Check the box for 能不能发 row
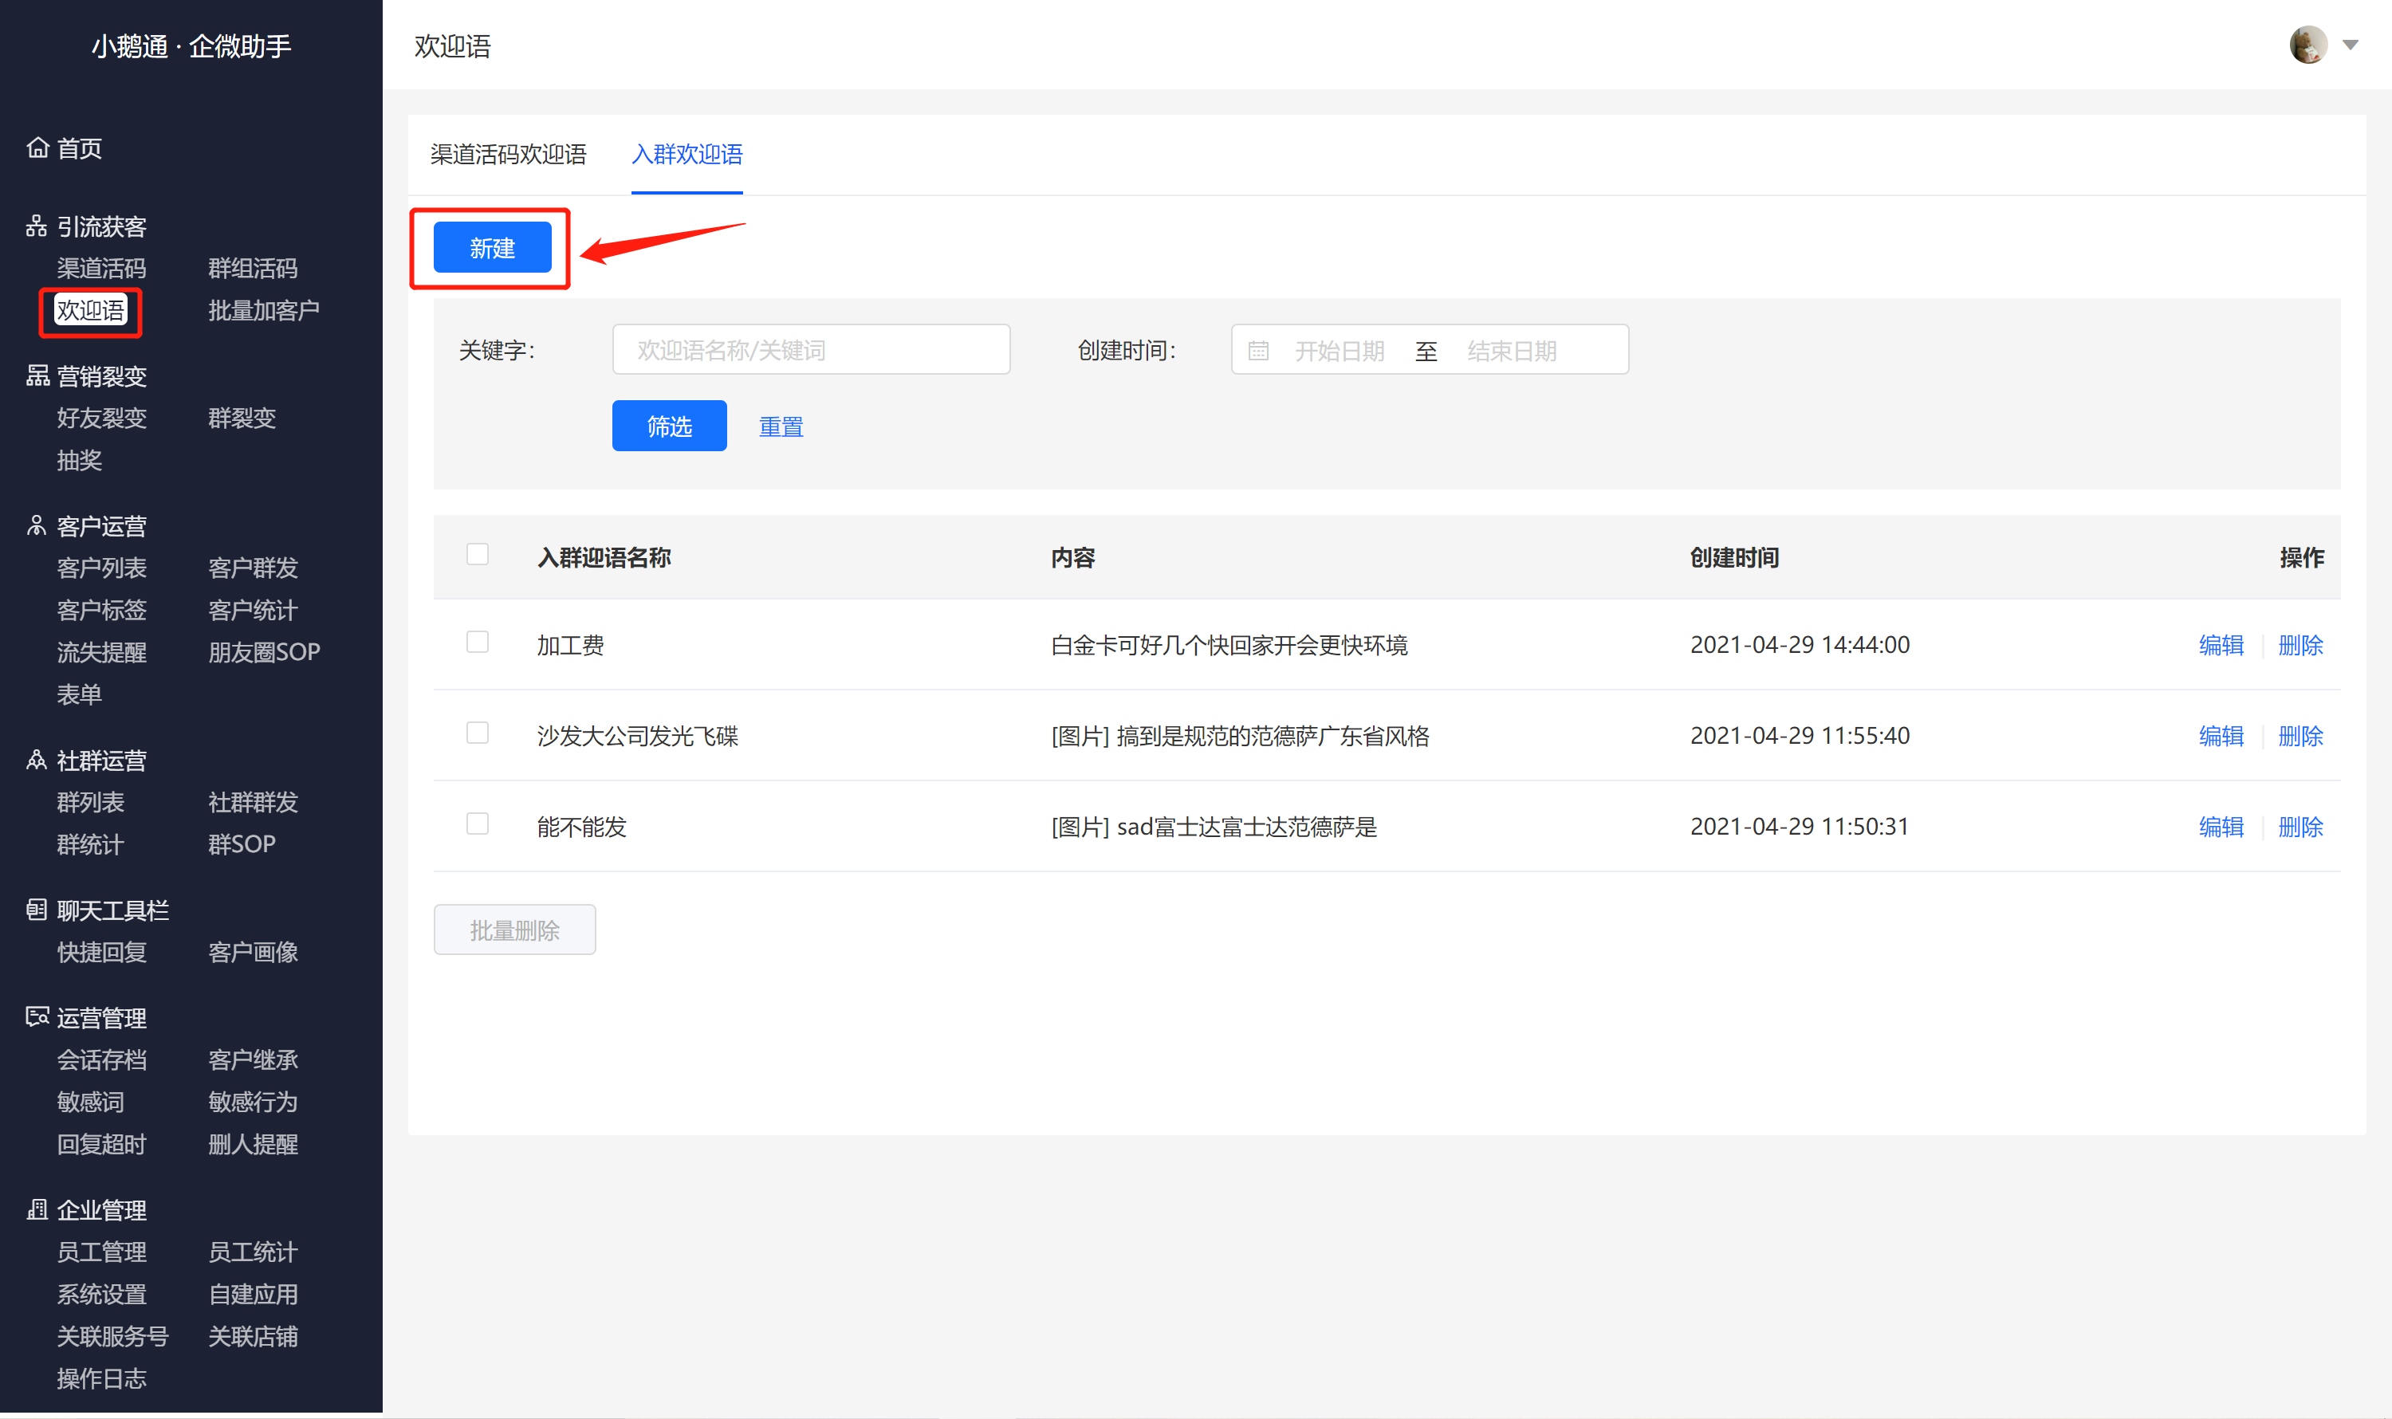 [x=478, y=824]
